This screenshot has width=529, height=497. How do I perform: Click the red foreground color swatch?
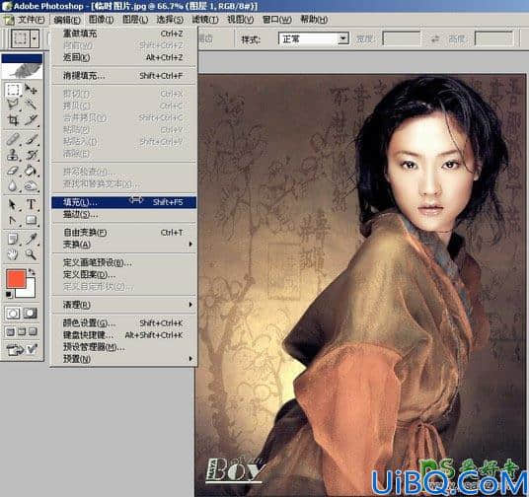tap(16, 278)
